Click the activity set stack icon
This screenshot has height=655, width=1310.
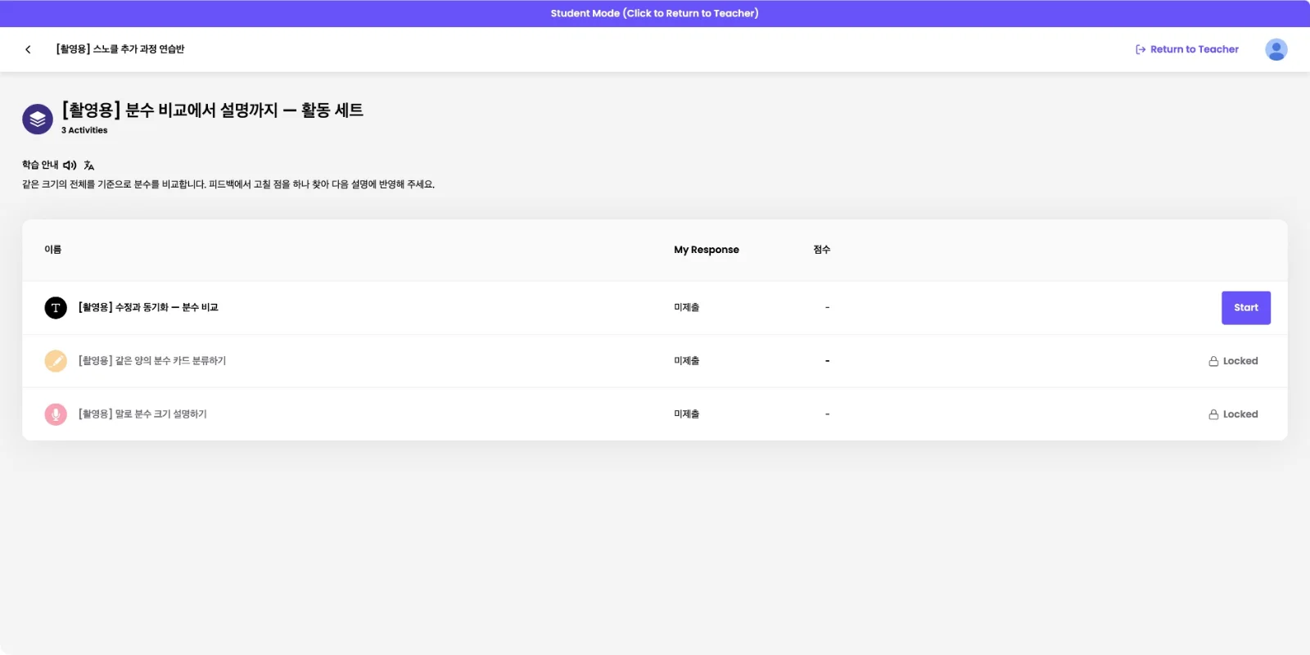click(38, 120)
